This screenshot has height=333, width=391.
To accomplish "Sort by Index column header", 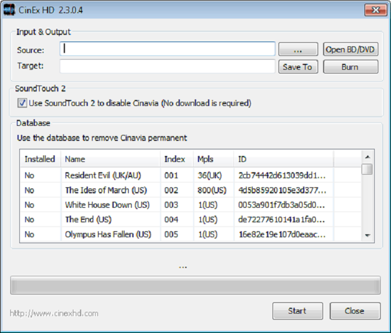I will (177, 159).
